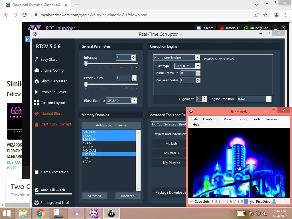Open Nightmare Engine dropdown
292x219 pixels.
(198, 58)
